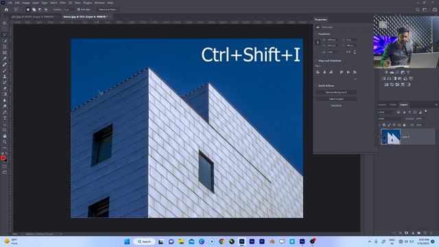This screenshot has width=439, height=247.
Task: Hide Layer 0 with its eye icon
Action: point(378,137)
